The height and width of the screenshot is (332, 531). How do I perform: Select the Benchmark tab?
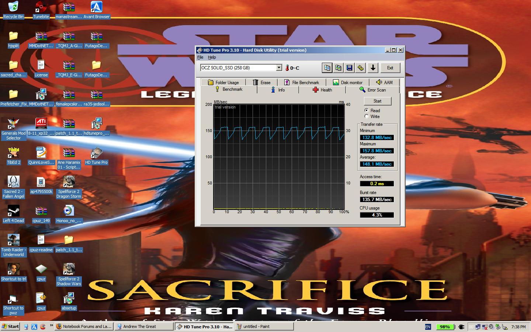tap(229, 89)
